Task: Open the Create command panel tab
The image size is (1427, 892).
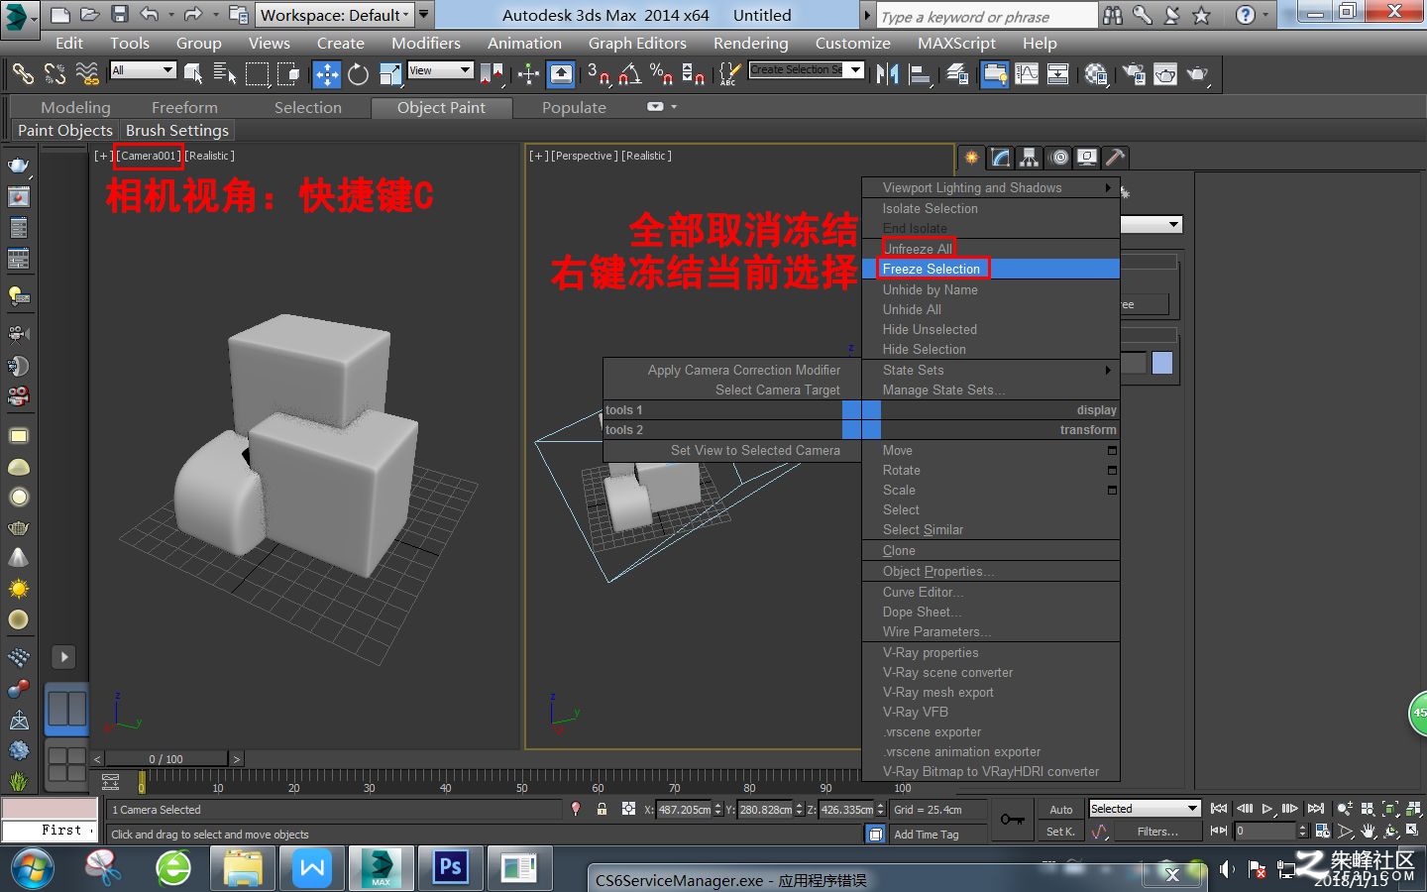Action: [x=972, y=157]
